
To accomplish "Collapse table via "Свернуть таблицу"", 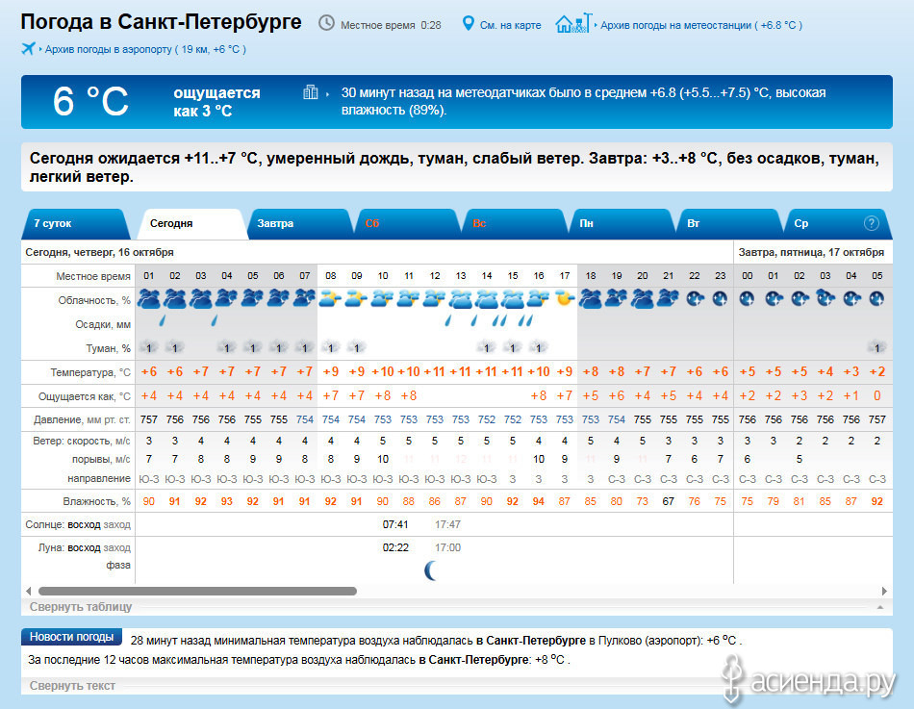I will click(81, 607).
